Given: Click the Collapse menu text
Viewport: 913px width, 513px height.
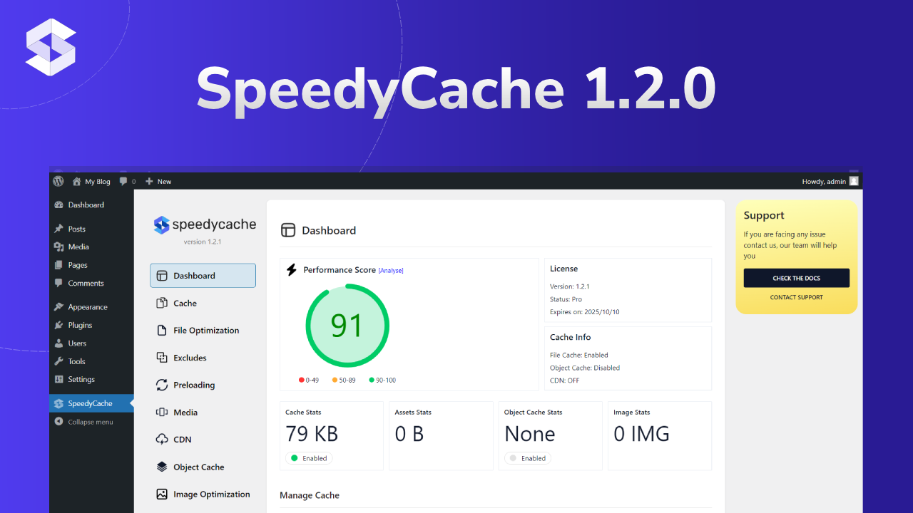Looking at the screenshot, I should click(91, 422).
